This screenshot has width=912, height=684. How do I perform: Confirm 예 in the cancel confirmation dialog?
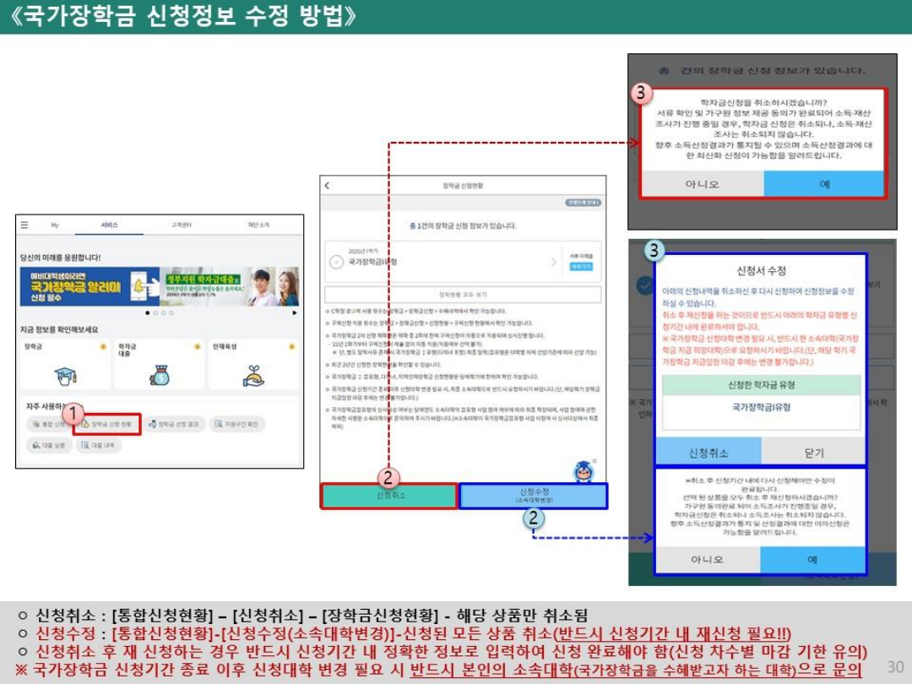[824, 184]
